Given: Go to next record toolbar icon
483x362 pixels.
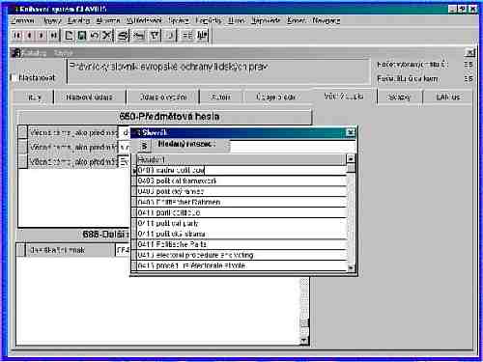Looking at the screenshot, I should tap(42, 35).
